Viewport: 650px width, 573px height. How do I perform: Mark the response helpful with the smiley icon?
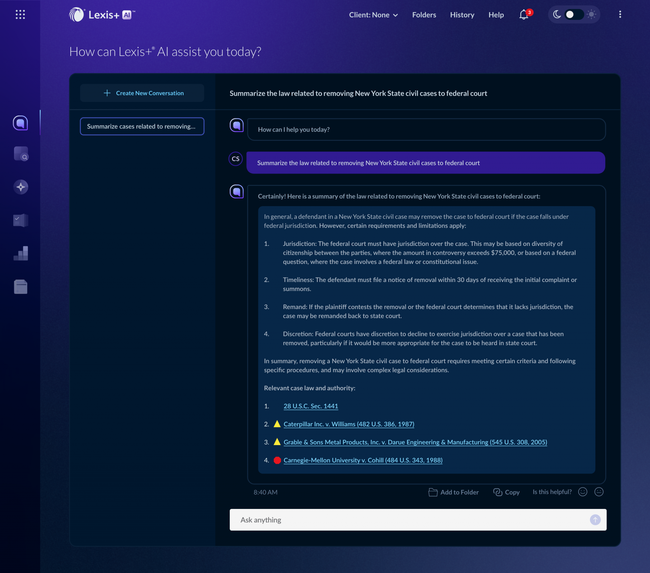583,492
